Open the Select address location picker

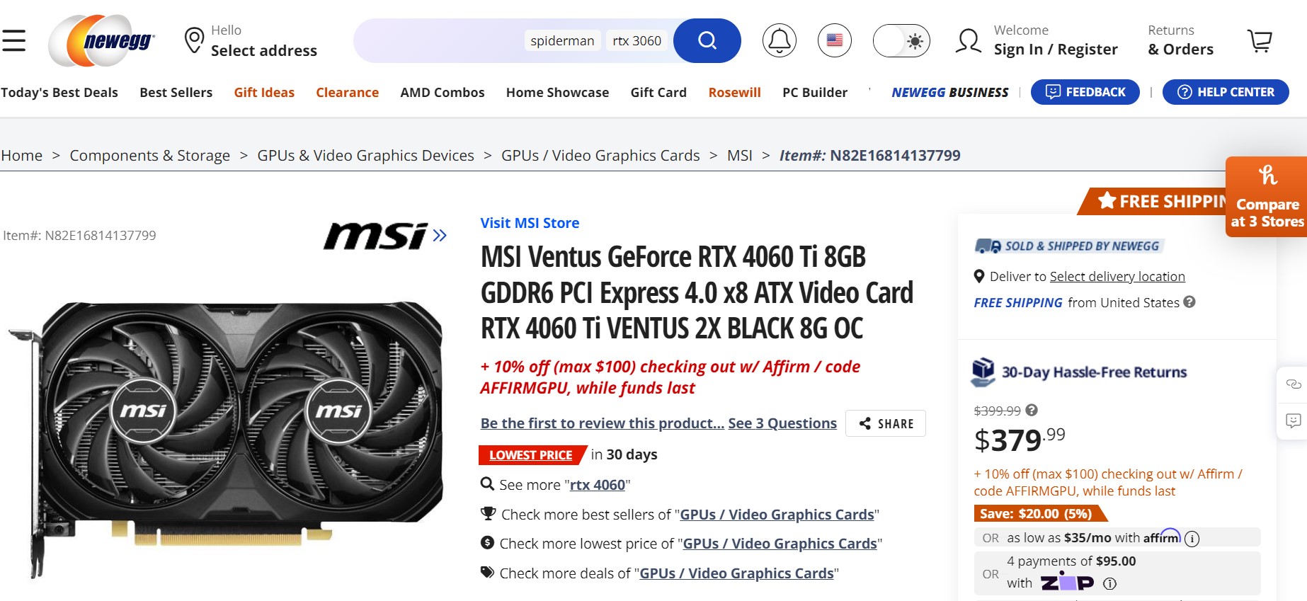pyautogui.click(x=251, y=40)
